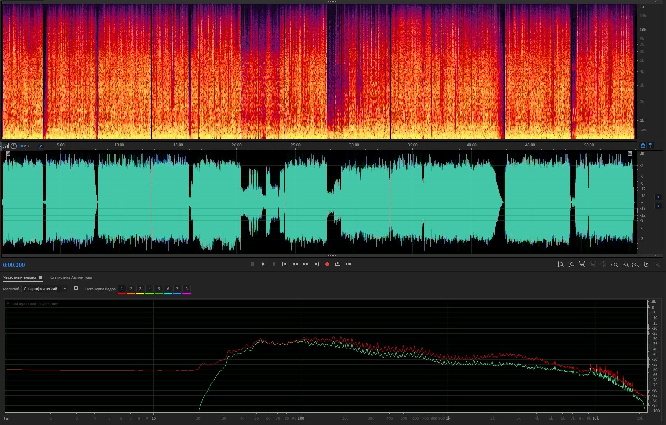Click the red Record button
The image size is (666, 425).
tap(327, 264)
